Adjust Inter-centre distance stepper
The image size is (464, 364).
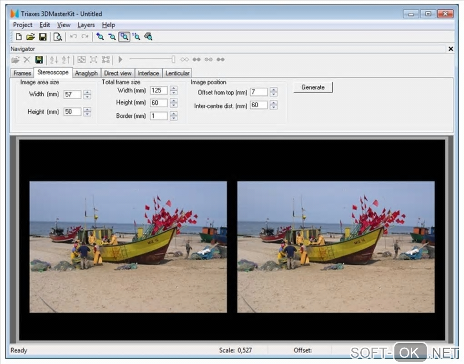273,105
